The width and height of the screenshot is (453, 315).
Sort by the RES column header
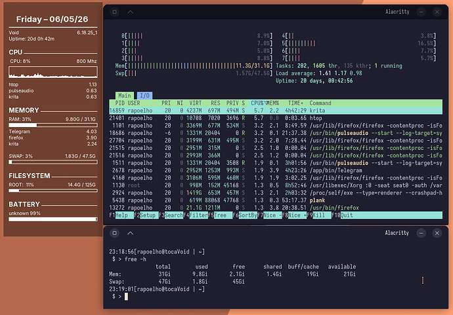point(215,103)
